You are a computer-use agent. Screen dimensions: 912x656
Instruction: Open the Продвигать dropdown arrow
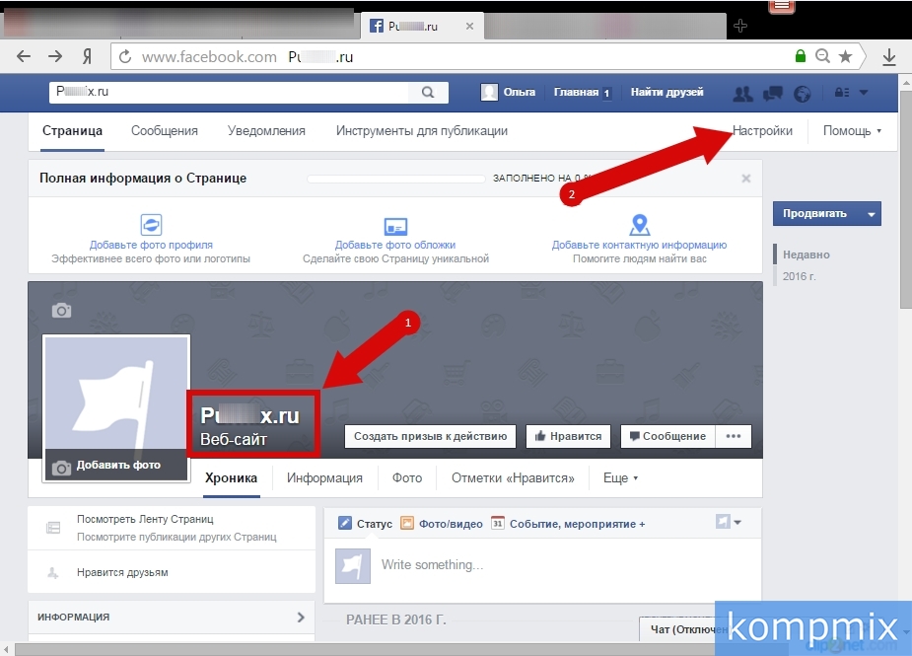pyautogui.click(x=870, y=213)
